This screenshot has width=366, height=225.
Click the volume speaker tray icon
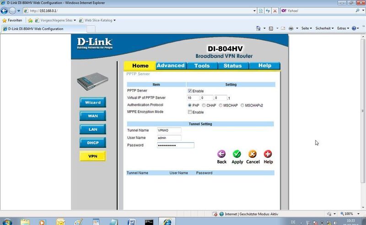pos(335,222)
